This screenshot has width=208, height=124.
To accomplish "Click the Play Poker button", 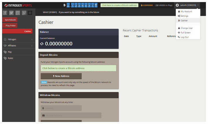I will click(10, 25).
